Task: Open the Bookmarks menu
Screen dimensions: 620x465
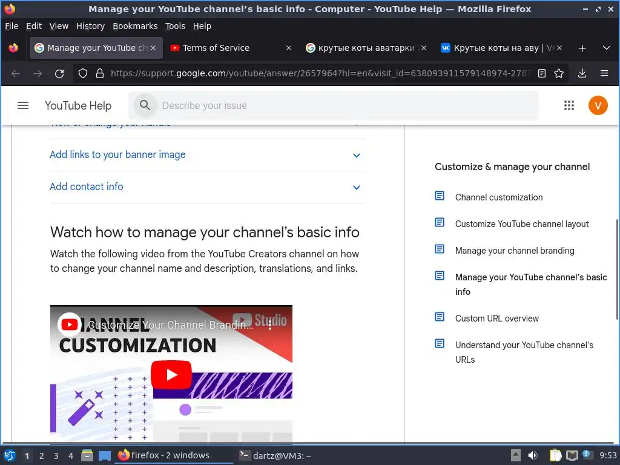Action: (x=135, y=26)
